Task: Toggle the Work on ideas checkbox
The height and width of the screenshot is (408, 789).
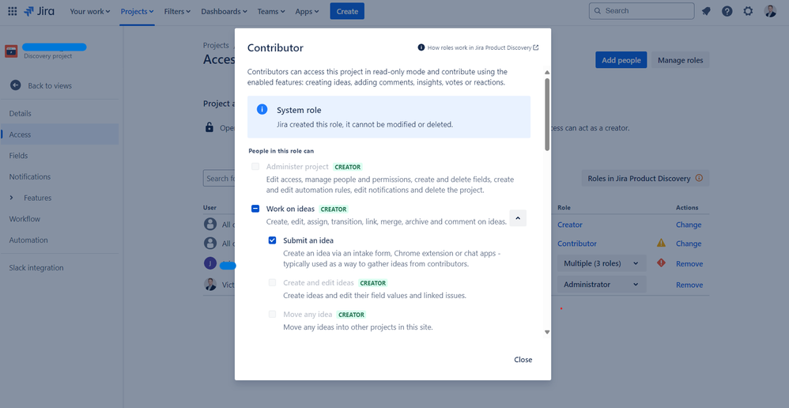Action: point(255,209)
